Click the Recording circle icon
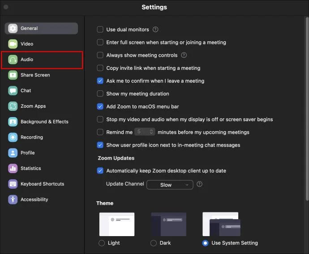 13,137
